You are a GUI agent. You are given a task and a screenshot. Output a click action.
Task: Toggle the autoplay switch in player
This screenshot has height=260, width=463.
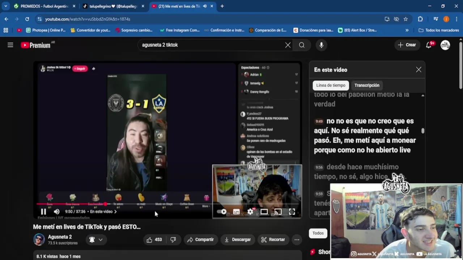[222, 212]
